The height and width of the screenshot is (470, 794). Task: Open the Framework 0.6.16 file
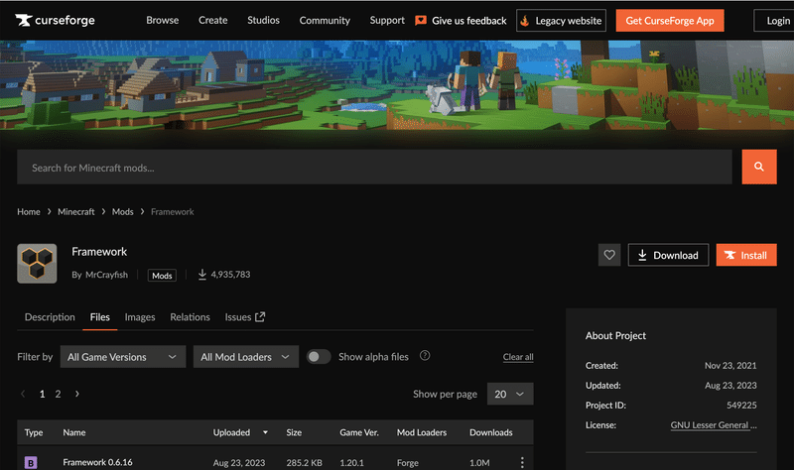pyautogui.click(x=97, y=462)
